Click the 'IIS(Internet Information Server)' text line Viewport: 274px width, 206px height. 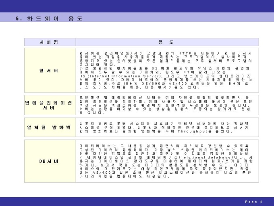pyautogui.click(x=120, y=76)
